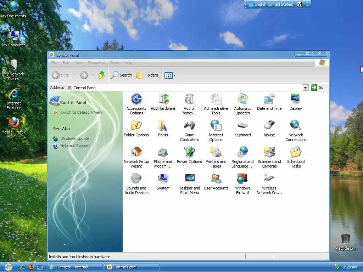Viewport: 363px width, 272px height.
Task: Select Scanners and Cameras
Action: coord(269,157)
